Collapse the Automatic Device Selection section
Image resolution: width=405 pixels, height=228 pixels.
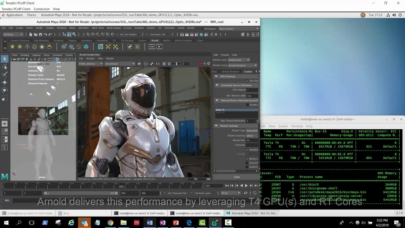pos(217,85)
